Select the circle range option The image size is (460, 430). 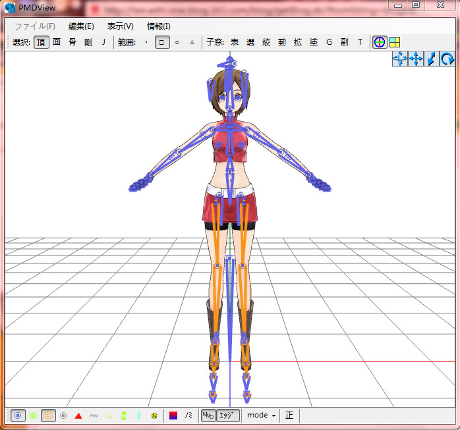pyautogui.click(x=177, y=42)
